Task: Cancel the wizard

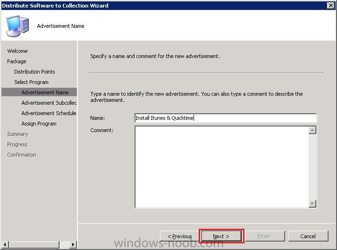Action: coord(308,236)
